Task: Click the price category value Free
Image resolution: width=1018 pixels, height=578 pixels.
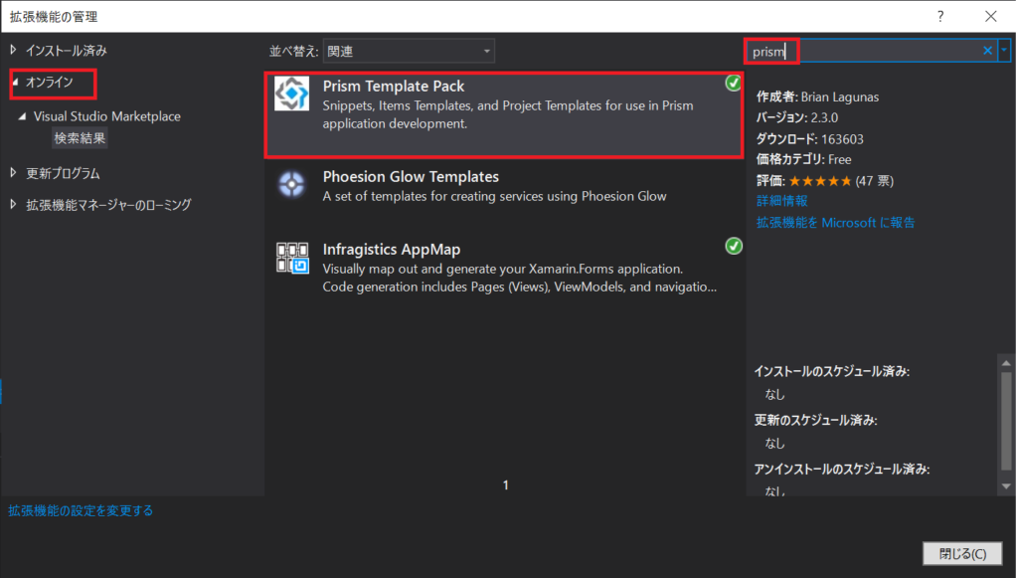Action: [840, 159]
